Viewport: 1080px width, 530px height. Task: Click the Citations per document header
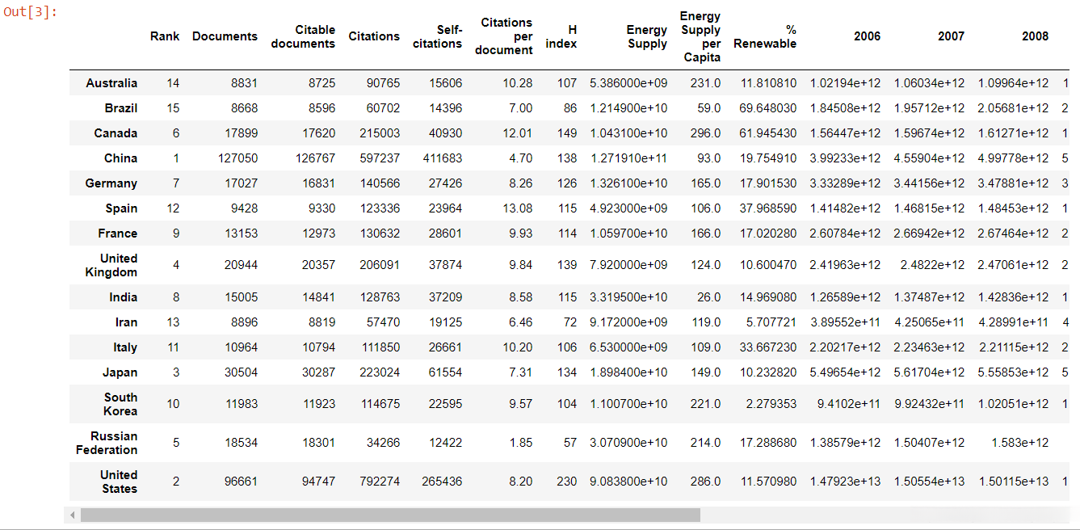[x=504, y=36]
